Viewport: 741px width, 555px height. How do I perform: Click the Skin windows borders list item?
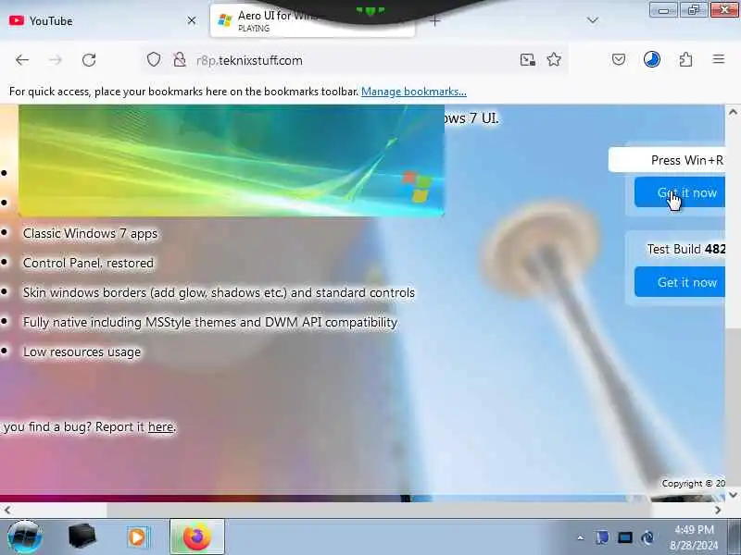coord(219,292)
